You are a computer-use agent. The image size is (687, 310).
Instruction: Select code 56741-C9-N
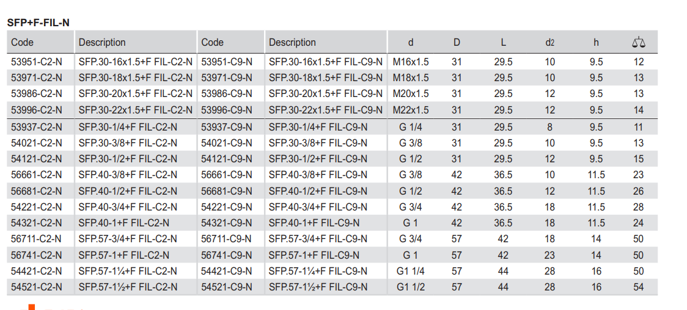click(x=227, y=255)
